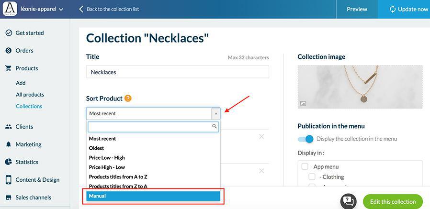This screenshot has width=430, height=209.
Task: Click the Get started checkmark icon
Action: click(8, 33)
